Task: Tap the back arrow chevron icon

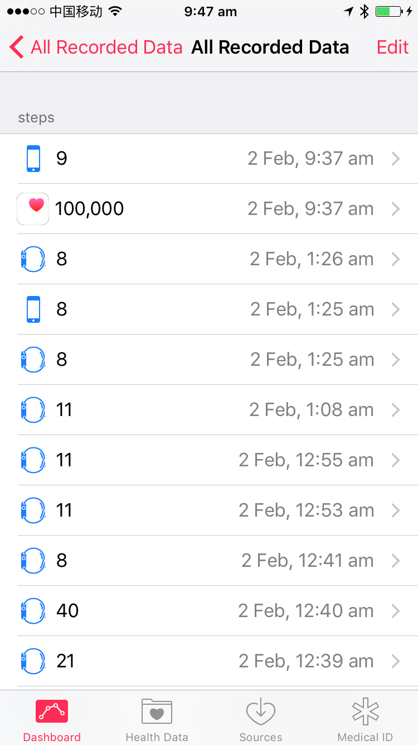Action: click(x=17, y=47)
